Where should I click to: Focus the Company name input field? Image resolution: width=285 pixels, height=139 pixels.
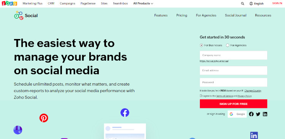[233, 55]
